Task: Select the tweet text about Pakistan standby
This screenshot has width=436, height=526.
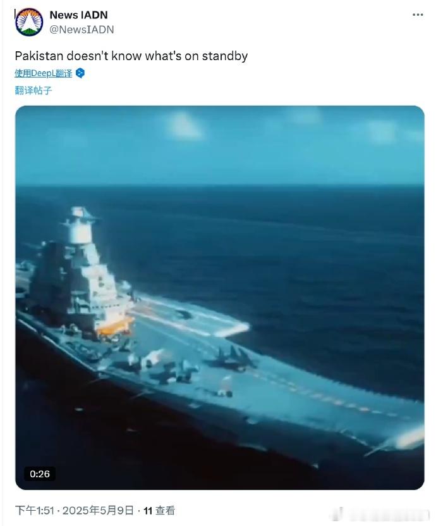Action: 131,56
